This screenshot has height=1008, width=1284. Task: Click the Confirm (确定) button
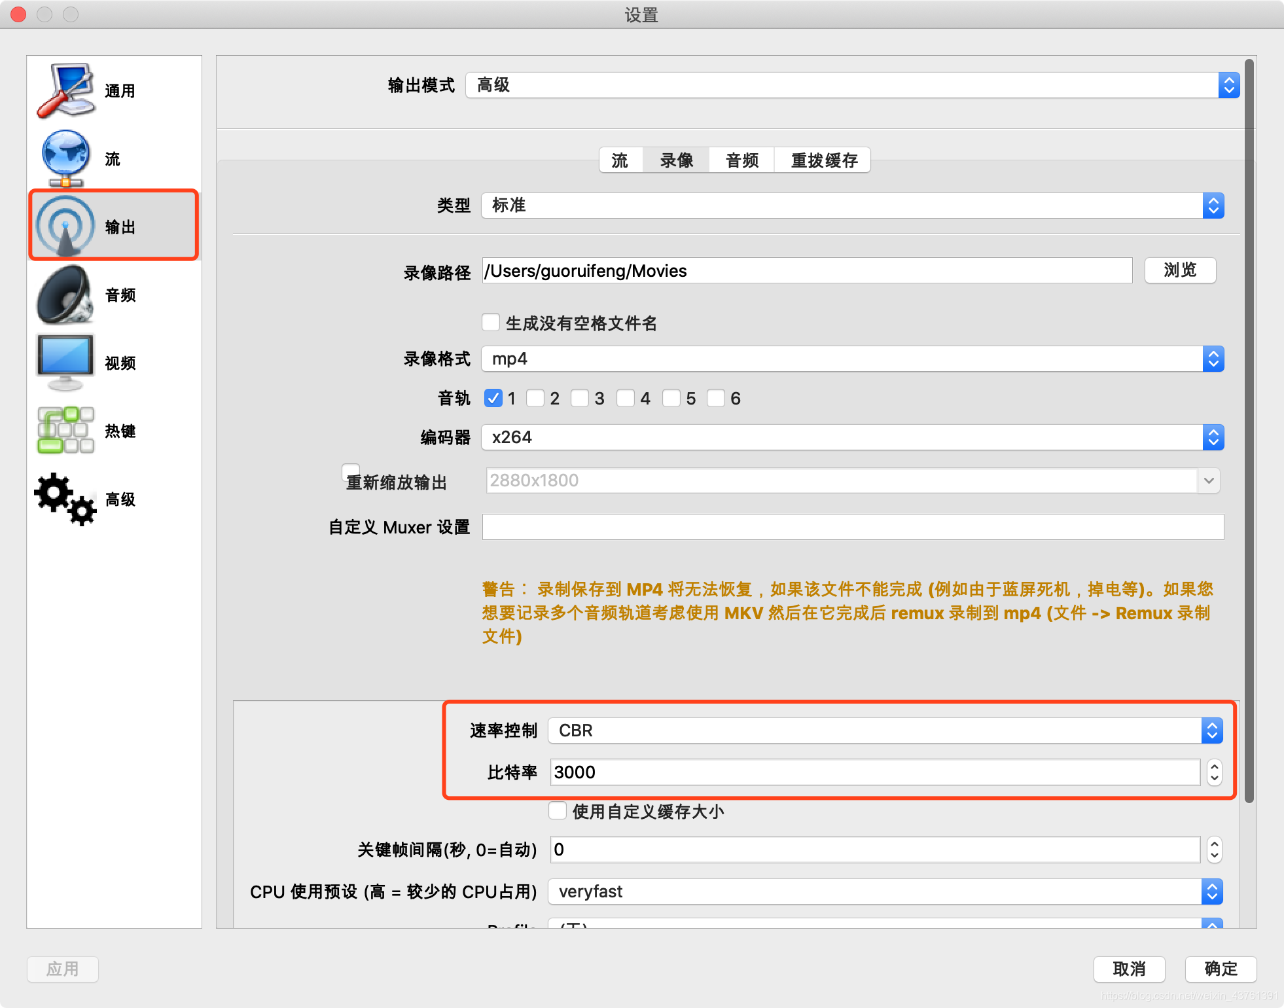tap(1220, 969)
